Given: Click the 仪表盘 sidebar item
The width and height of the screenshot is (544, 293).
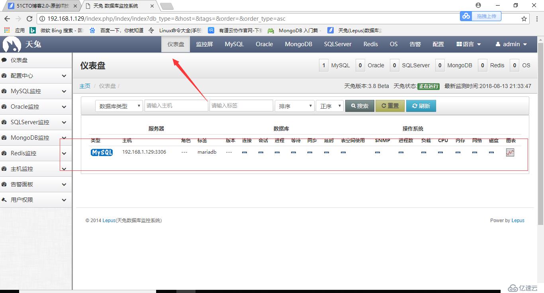Looking at the screenshot, I should pyautogui.click(x=36, y=60).
